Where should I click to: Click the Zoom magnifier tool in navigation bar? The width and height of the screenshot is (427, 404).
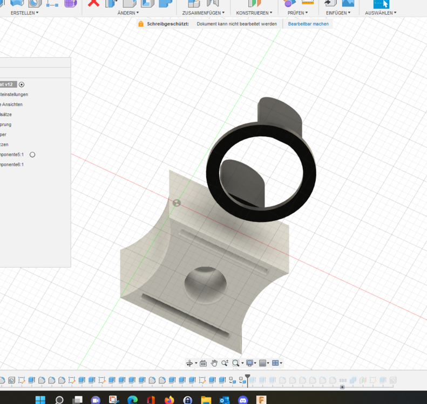(x=225, y=363)
